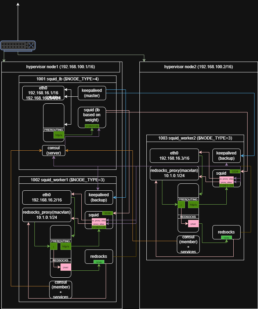Select the eth0 192.168.16.3/16 box
The image size is (258, 309).
click(174, 156)
